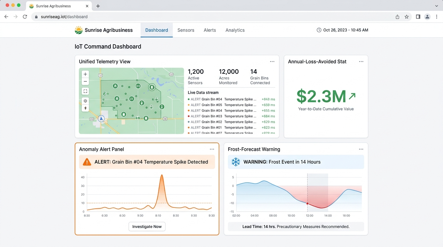The height and width of the screenshot is (247, 443).
Task: Expand the browser tab search chevron
Action: [x=437, y=6]
